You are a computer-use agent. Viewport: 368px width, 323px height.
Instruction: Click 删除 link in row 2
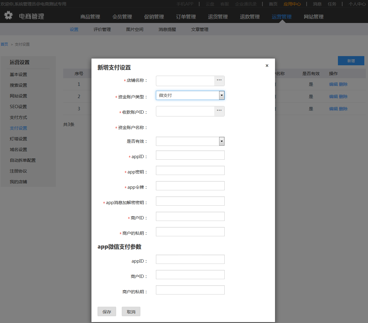click(x=343, y=97)
